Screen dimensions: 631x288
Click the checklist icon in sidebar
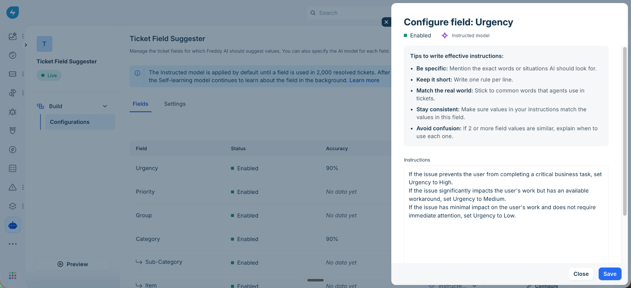coord(13,168)
